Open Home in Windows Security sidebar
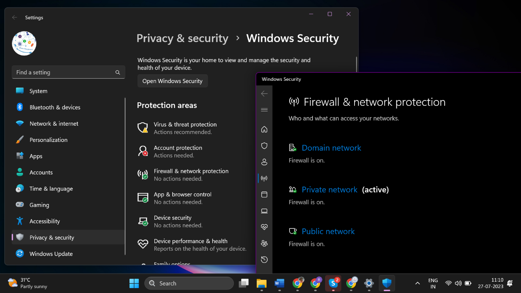This screenshot has width=521, height=293. [264, 130]
